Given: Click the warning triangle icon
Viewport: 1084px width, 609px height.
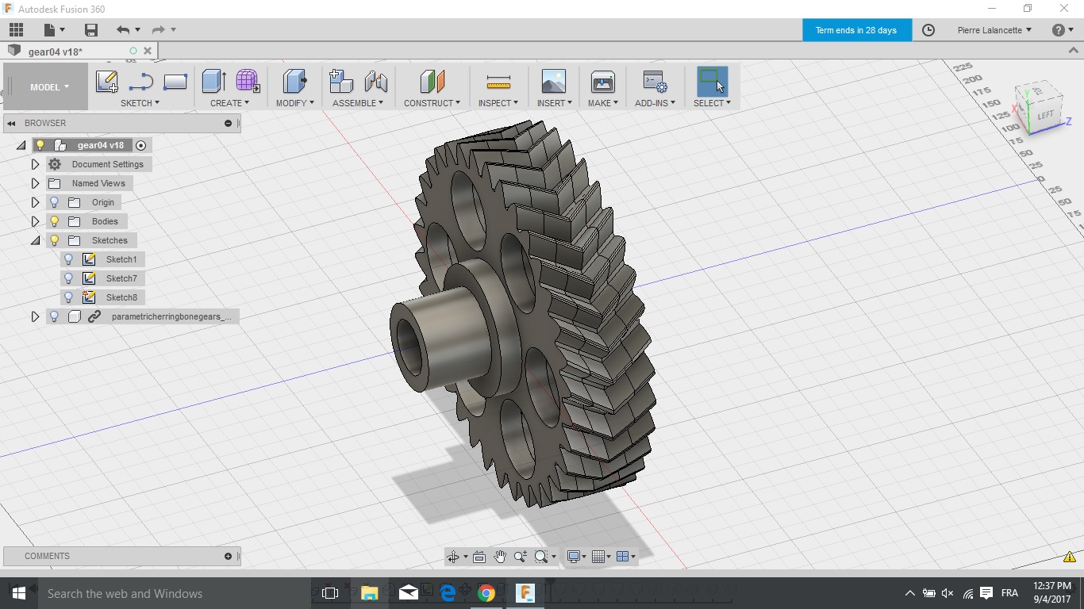Looking at the screenshot, I should click(1071, 557).
